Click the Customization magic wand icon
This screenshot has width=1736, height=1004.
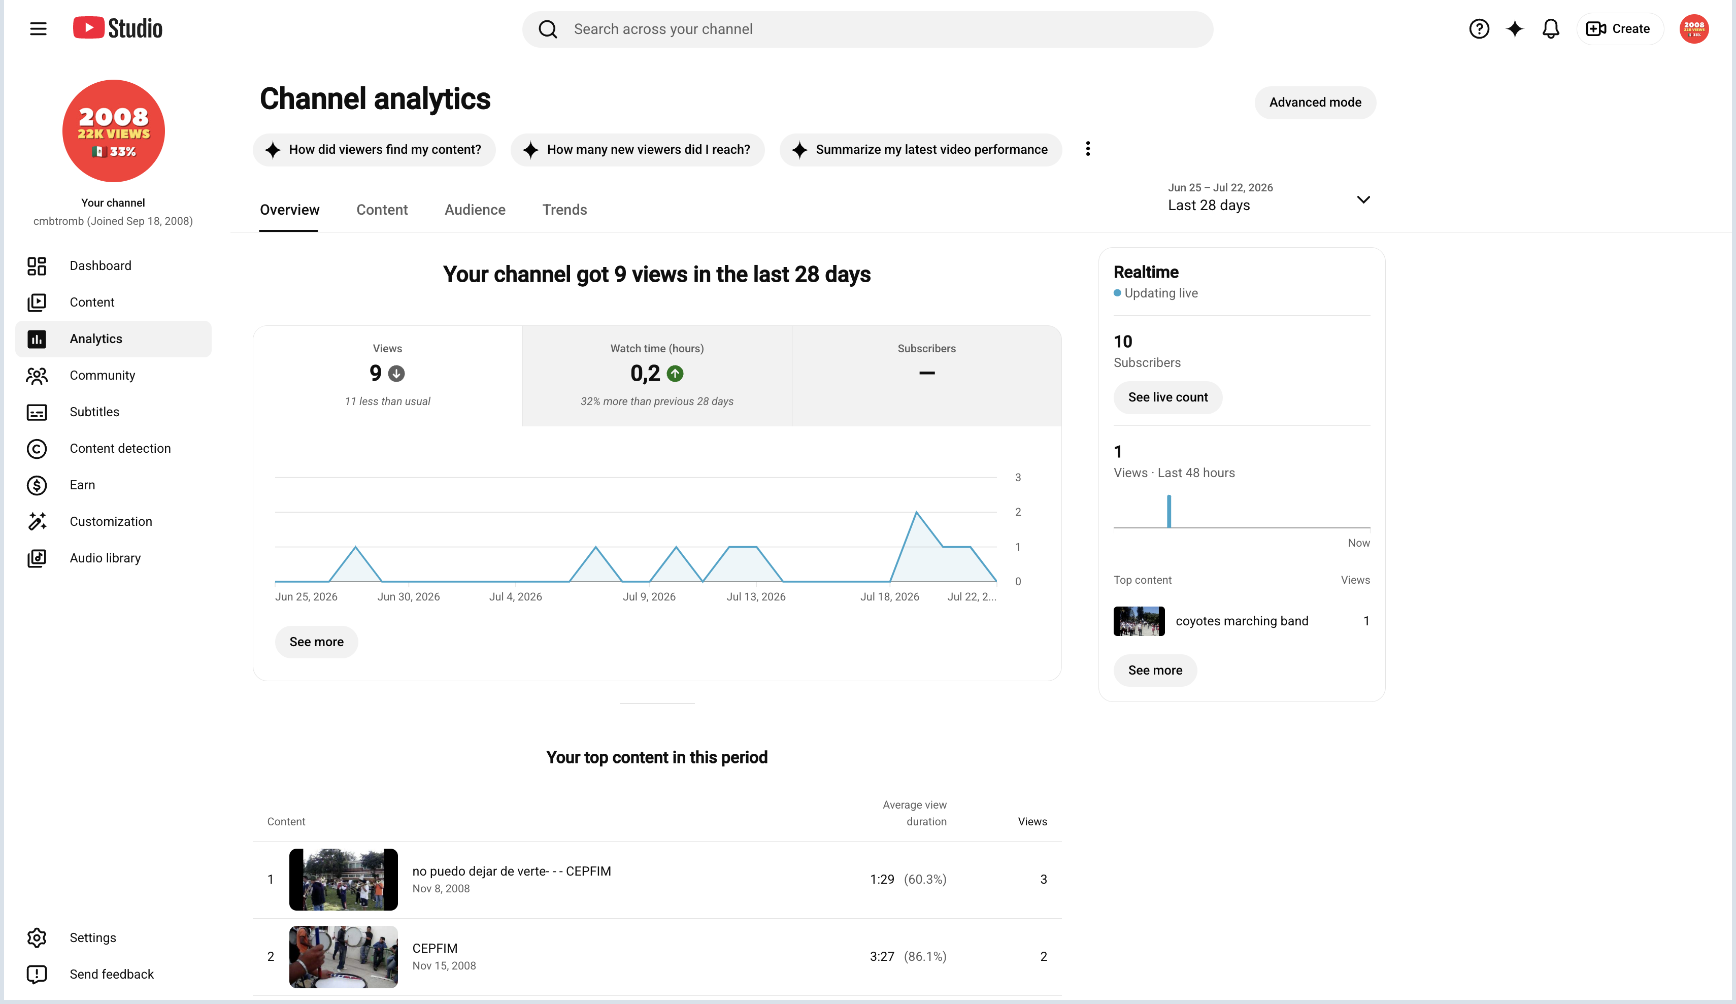(37, 522)
